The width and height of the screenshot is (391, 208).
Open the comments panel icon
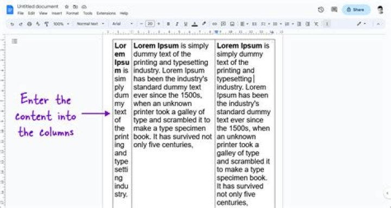334,10
